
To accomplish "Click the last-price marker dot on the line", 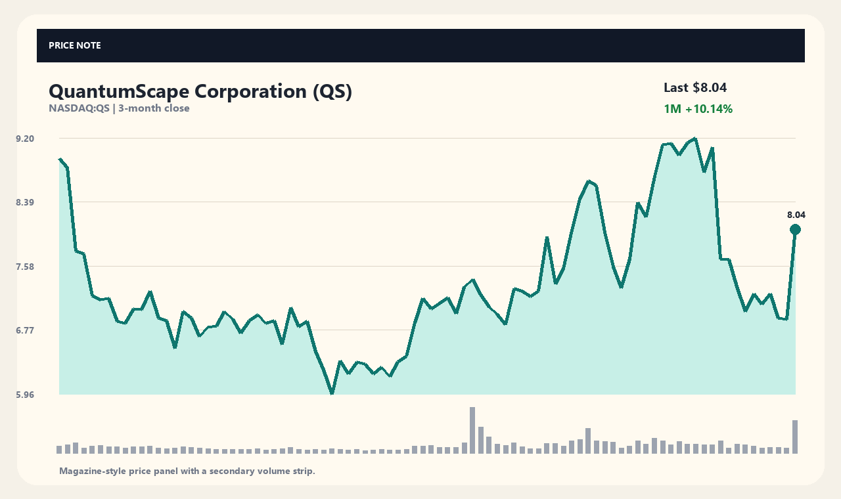I will click(795, 229).
